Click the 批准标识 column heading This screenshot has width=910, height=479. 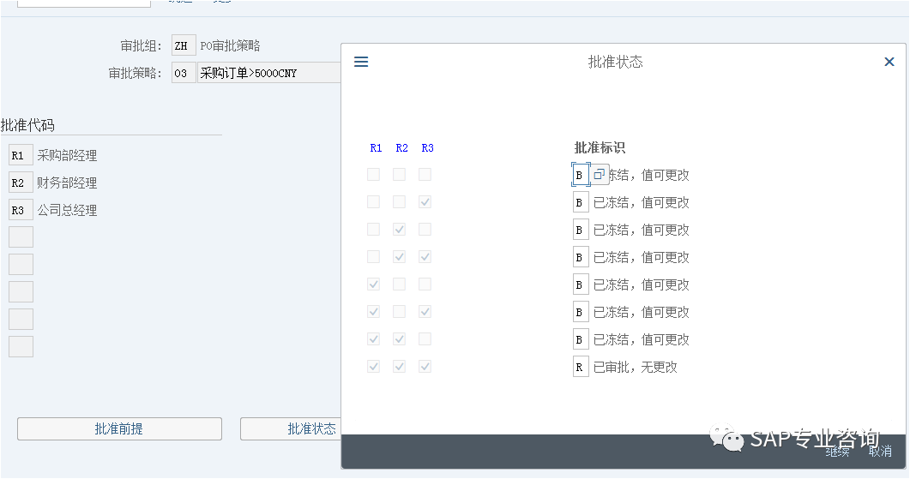(600, 147)
